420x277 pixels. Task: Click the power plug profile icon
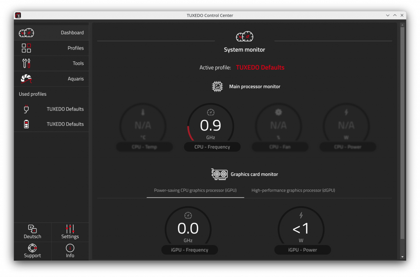pyautogui.click(x=26, y=109)
